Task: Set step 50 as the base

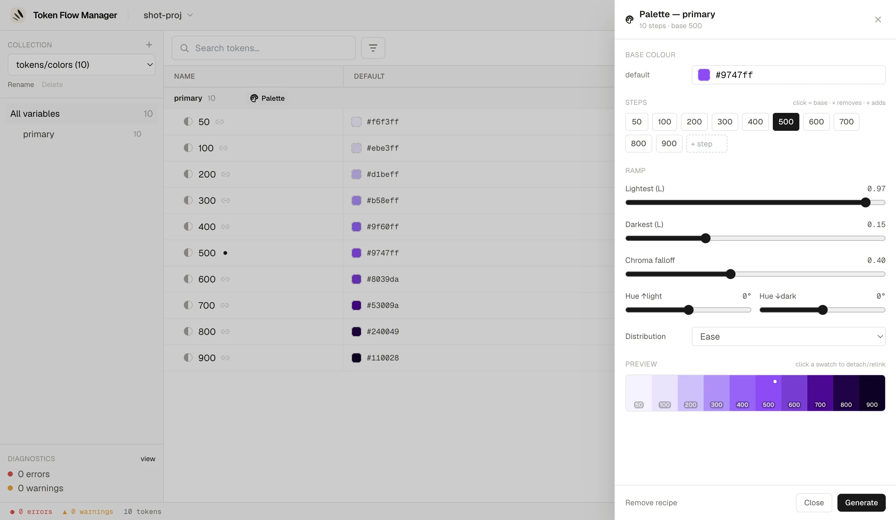Action: tap(636, 122)
